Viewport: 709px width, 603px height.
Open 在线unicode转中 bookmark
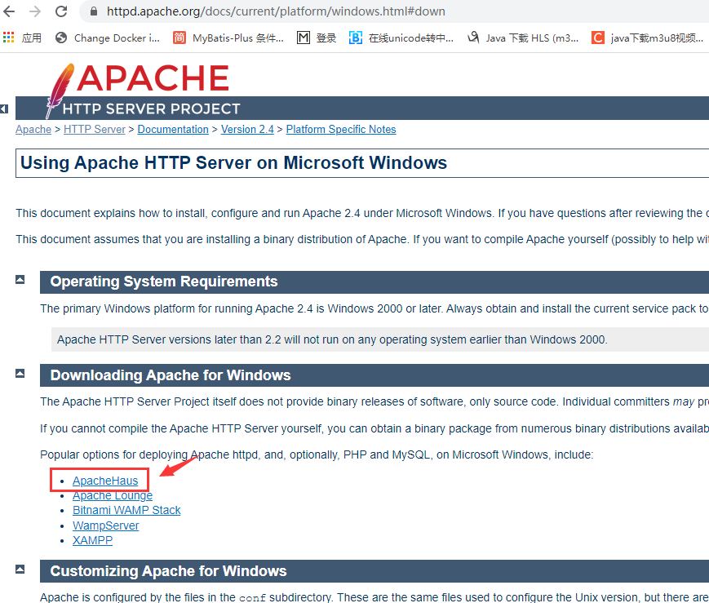401,38
